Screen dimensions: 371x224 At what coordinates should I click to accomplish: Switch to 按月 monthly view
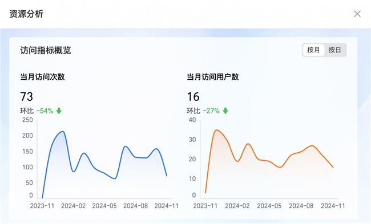pos(313,50)
